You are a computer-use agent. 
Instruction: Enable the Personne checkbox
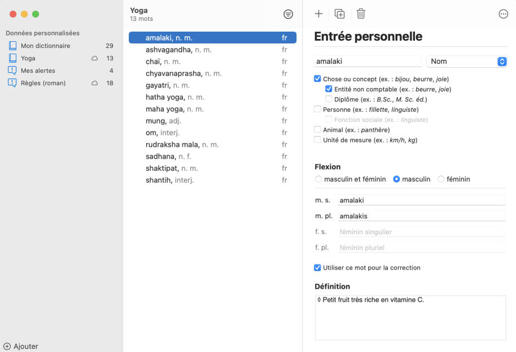(x=317, y=109)
